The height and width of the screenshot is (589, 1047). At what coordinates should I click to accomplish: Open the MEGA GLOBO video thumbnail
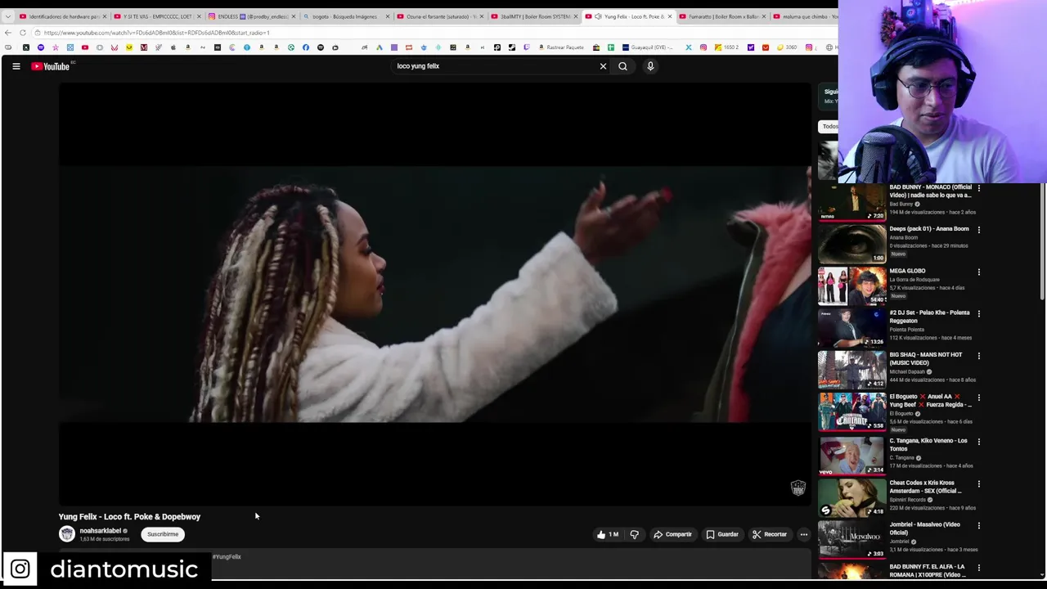852,286
